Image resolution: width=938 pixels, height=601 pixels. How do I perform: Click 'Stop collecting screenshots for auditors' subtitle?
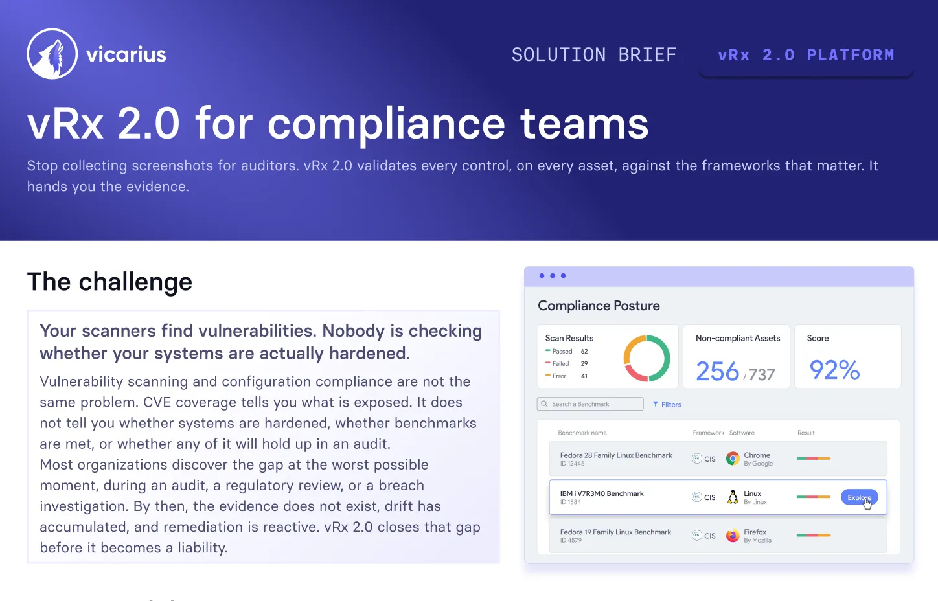(452, 176)
